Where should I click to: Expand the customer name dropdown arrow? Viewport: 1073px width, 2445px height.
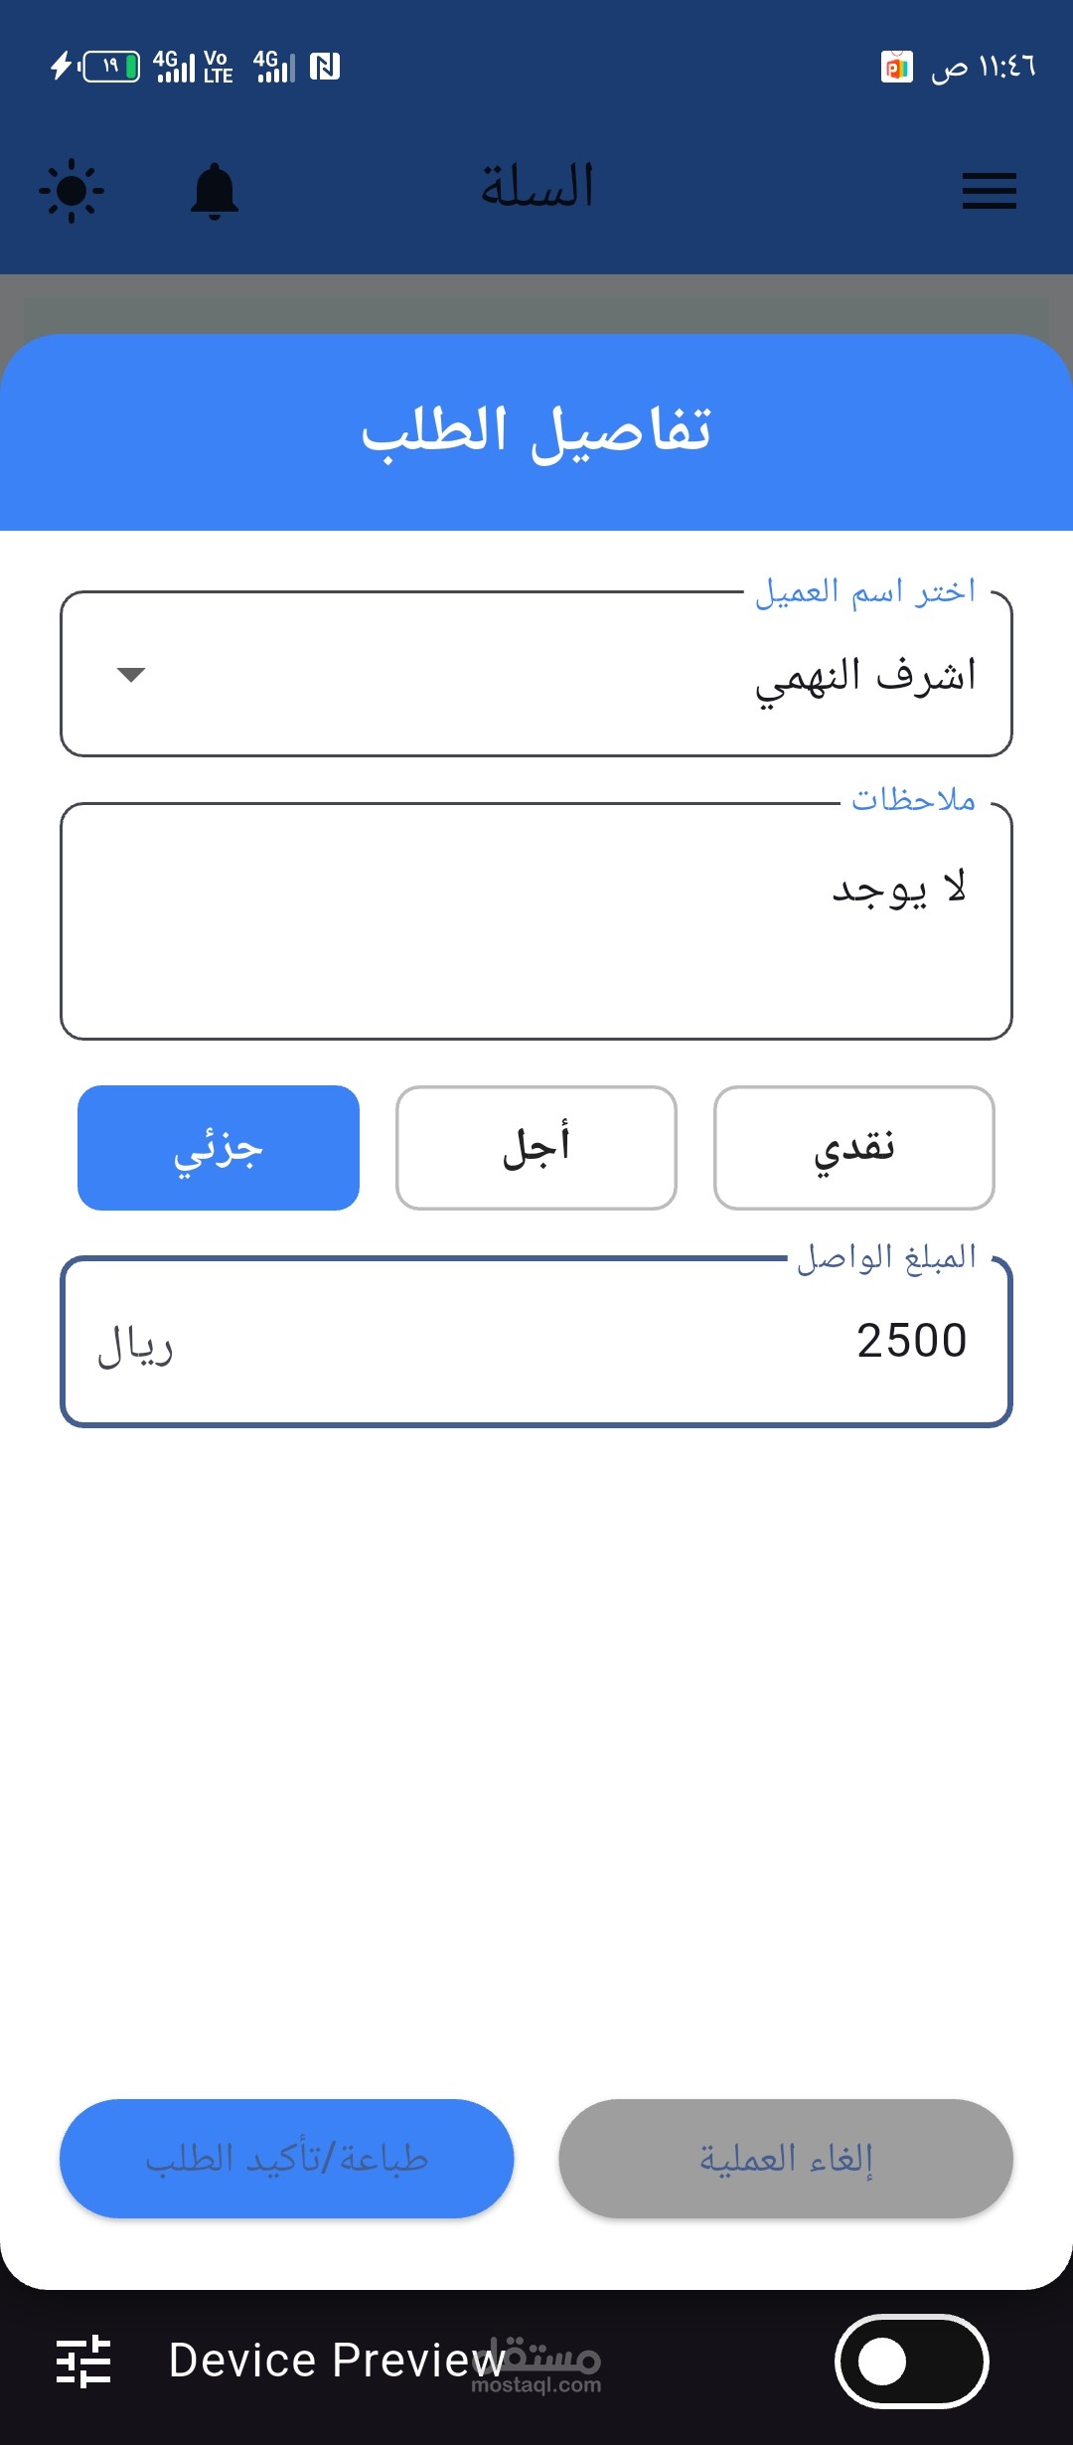(x=131, y=675)
